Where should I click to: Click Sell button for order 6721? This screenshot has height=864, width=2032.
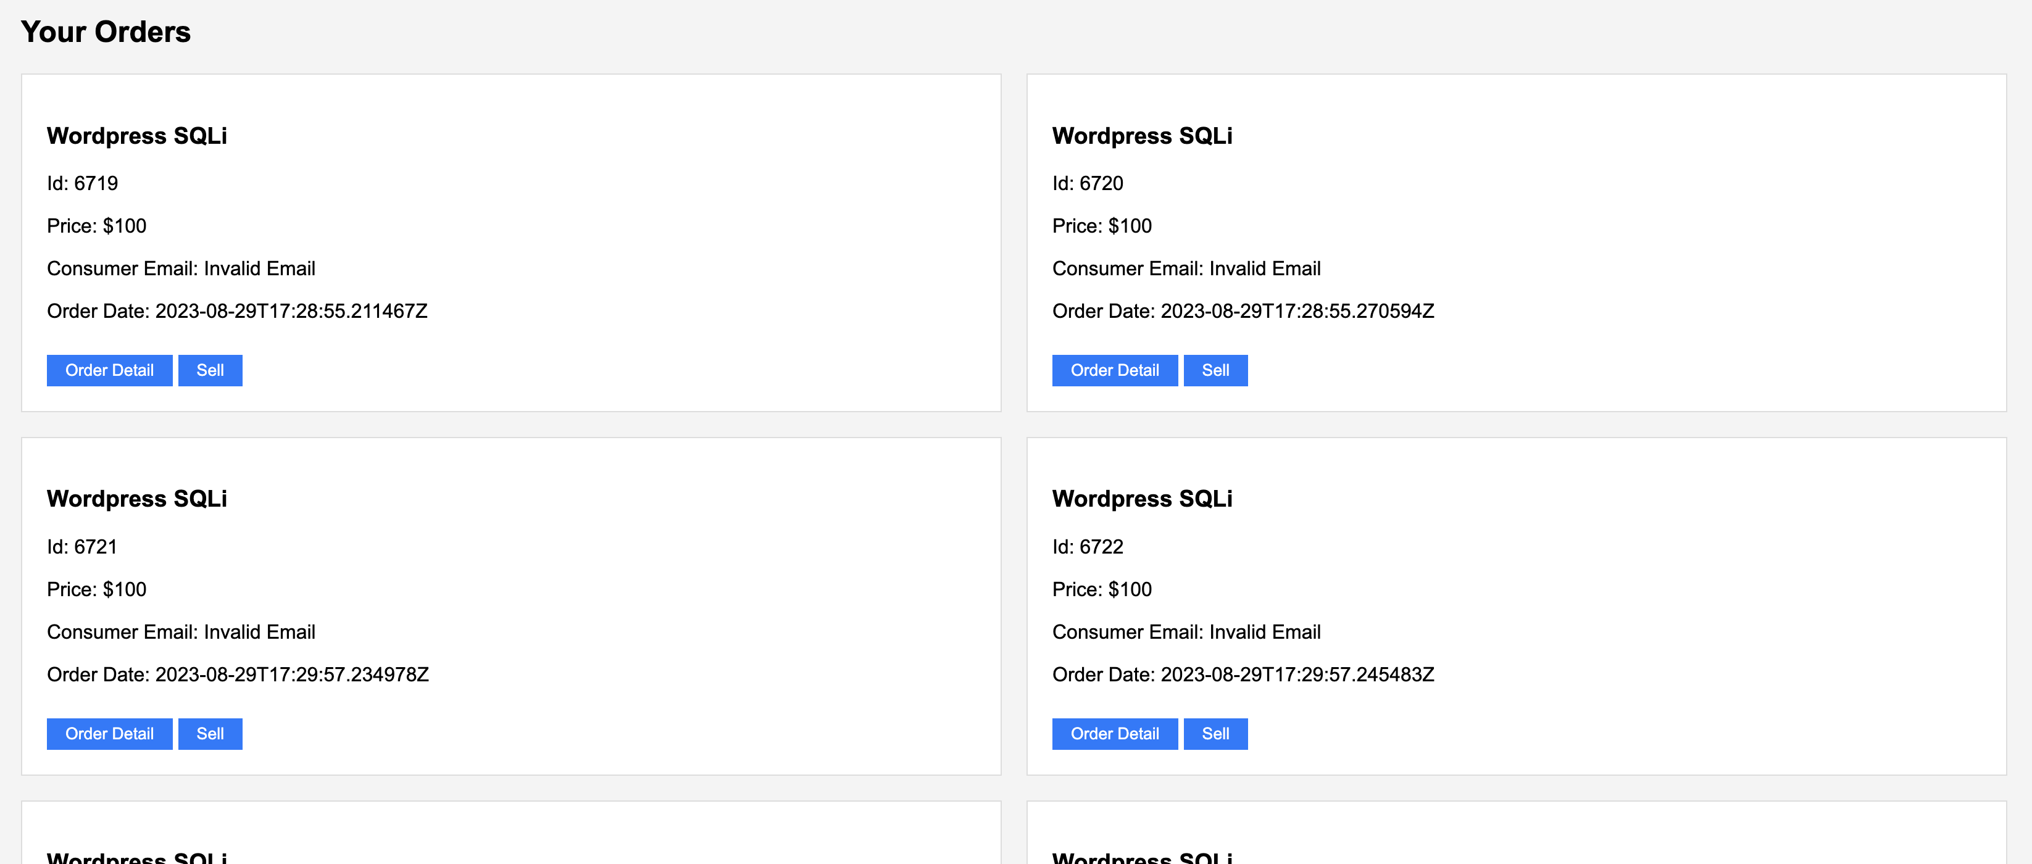coord(210,734)
